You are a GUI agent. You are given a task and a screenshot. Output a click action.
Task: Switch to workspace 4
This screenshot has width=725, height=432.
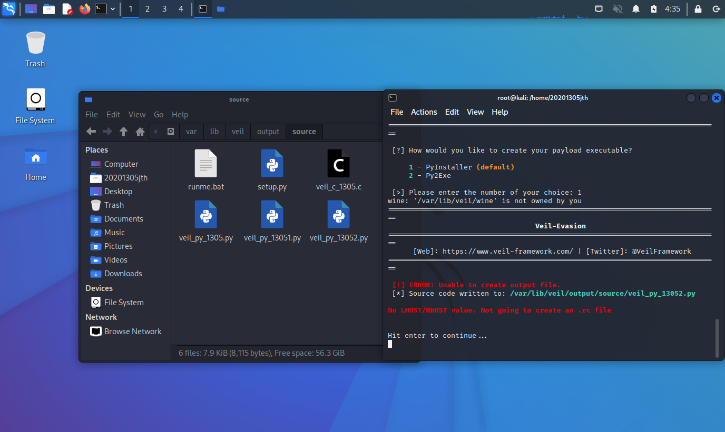tap(181, 9)
